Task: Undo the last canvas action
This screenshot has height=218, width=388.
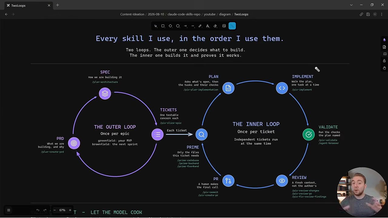Action: pos(38,210)
